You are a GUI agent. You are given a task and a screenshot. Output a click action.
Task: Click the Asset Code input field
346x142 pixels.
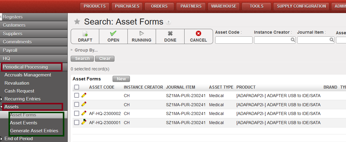pyautogui.click(x=234, y=40)
